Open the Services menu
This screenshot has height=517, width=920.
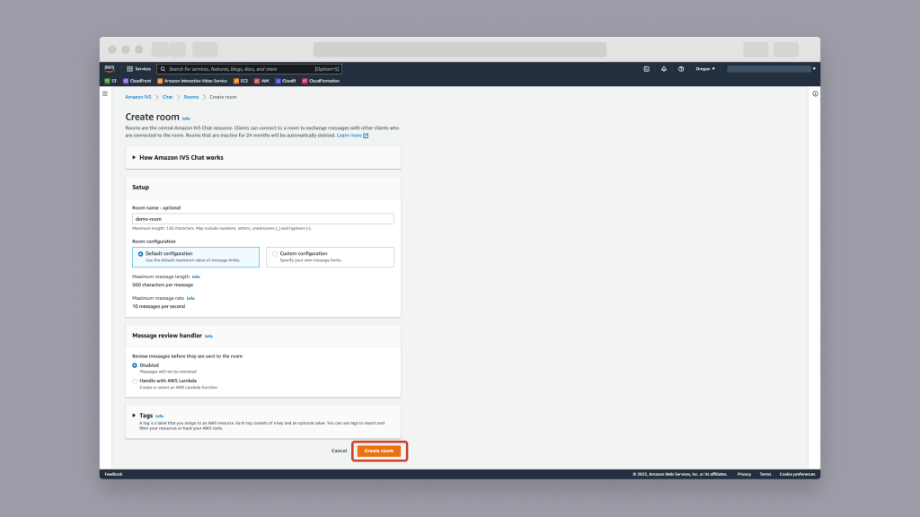(137, 68)
